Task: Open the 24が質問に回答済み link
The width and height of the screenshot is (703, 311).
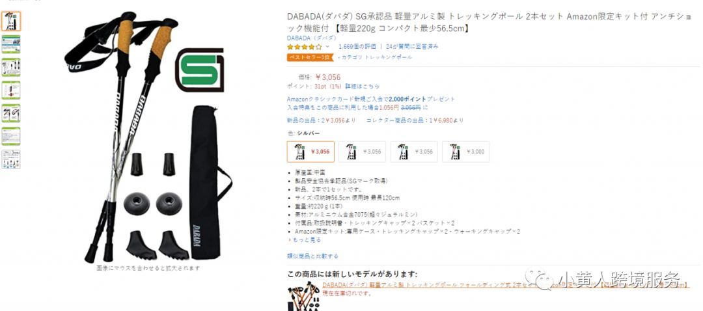Action: (x=412, y=46)
